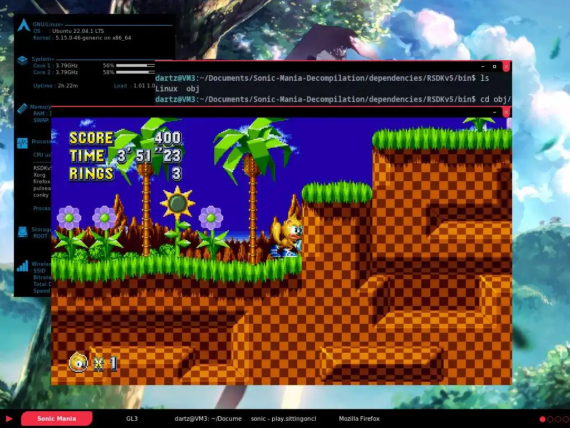Click the purple flower nearest Ray
570x428 pixels.
click(211, 217)
